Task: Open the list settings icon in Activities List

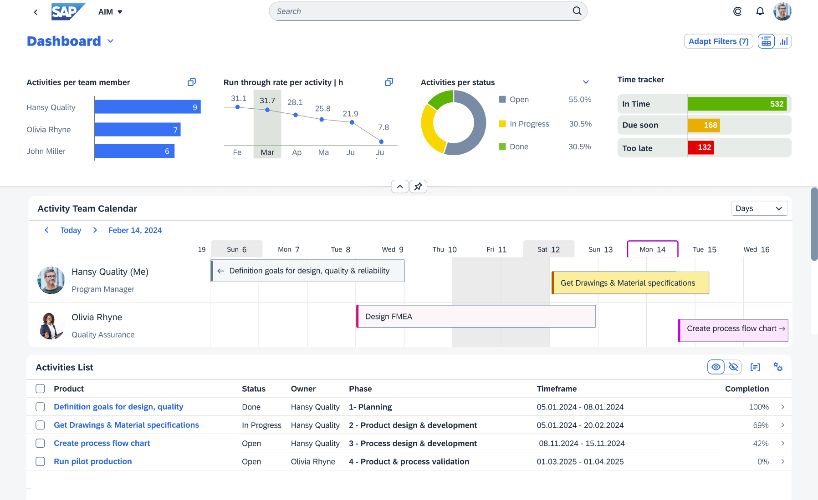Action: (755, 367)
